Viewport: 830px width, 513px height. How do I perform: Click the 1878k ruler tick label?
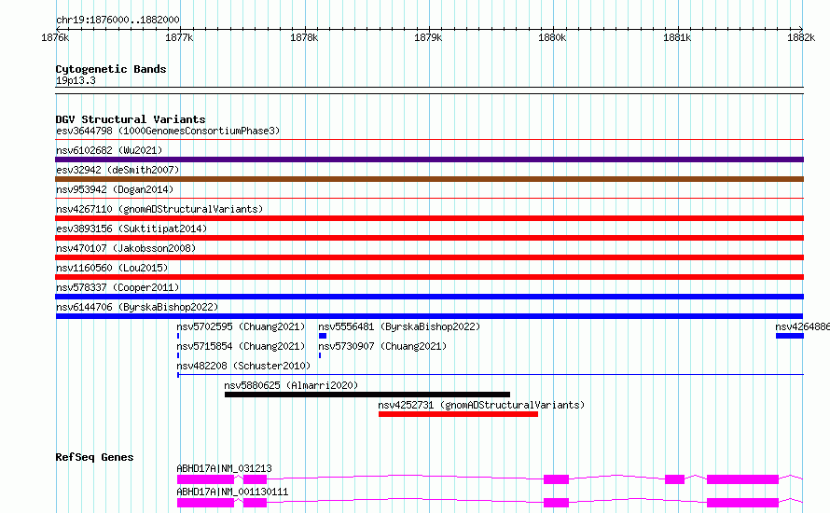304,37
